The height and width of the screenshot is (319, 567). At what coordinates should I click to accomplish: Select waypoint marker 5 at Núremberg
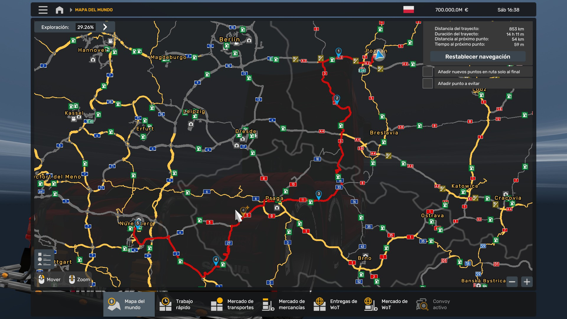click(138, 224)
